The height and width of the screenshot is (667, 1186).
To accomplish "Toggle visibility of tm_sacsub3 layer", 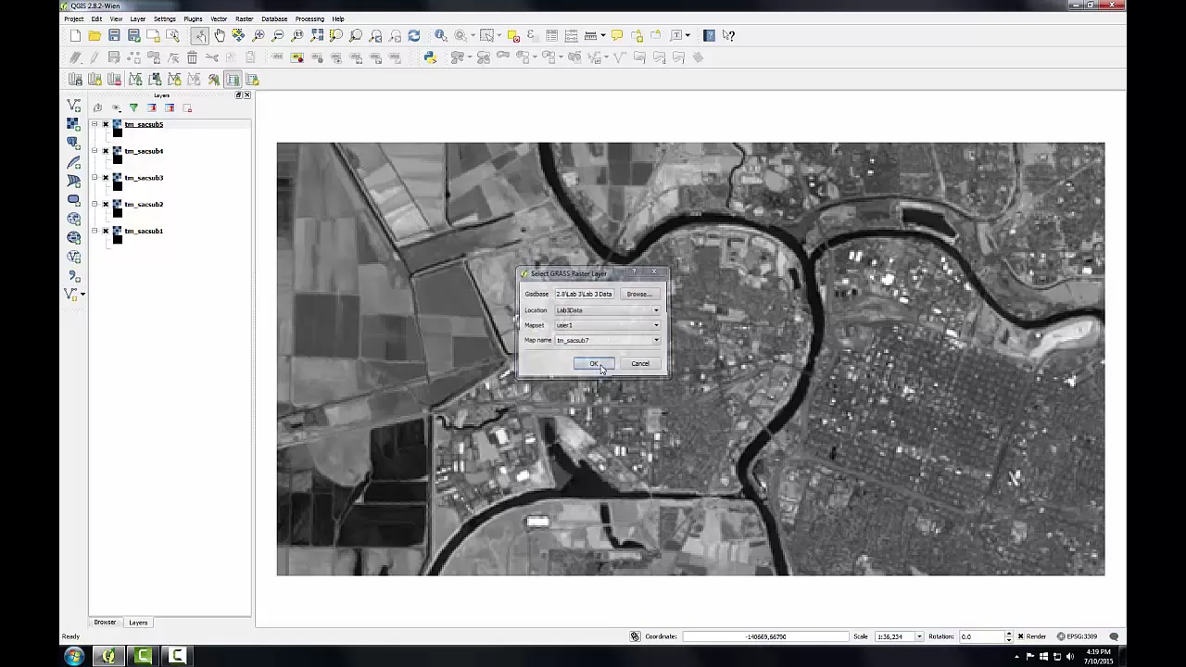I will pos(105,178).
